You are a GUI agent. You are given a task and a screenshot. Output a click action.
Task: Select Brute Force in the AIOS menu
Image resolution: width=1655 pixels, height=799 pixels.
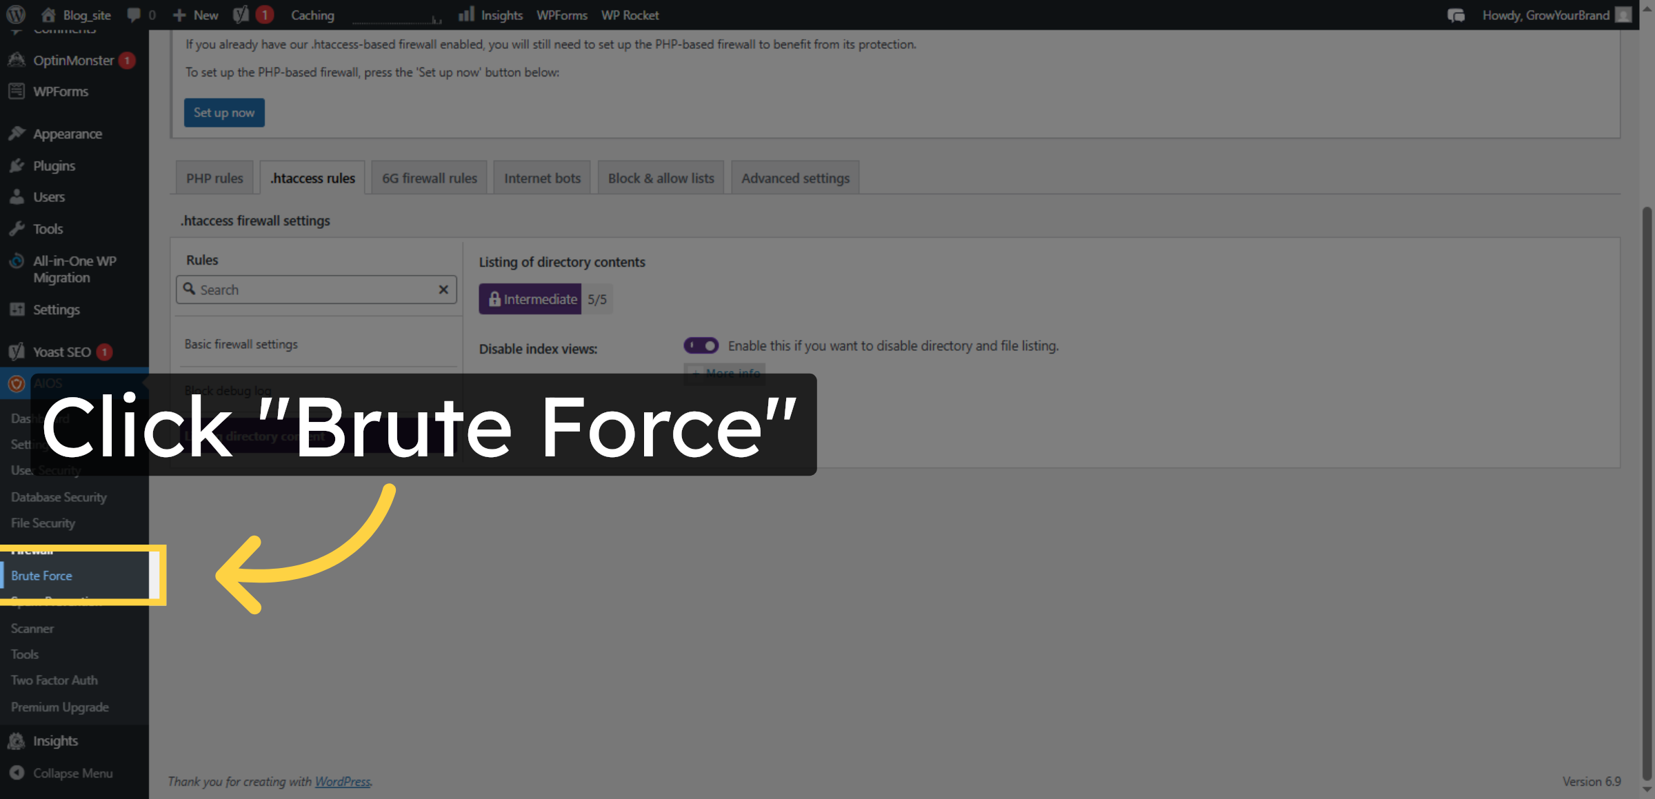pyautogui.click(x=41, y=575)
